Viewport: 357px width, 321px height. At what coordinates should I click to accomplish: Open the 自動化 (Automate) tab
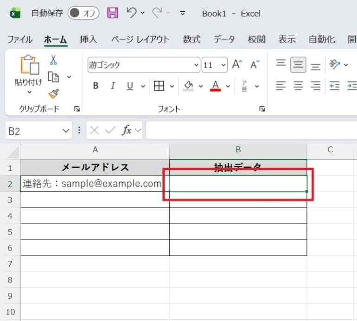pyautogui.click(x=322, y=39)
